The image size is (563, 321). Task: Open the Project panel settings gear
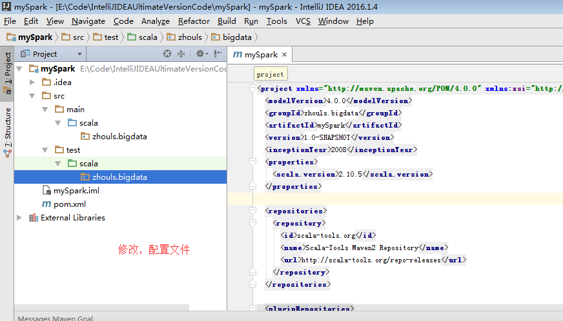coord(202,53)
